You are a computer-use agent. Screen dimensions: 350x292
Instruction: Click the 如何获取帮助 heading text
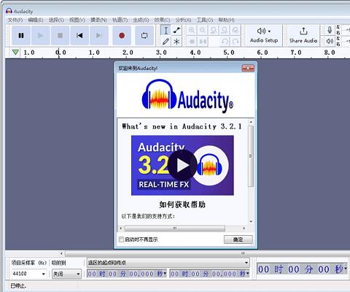182,204
